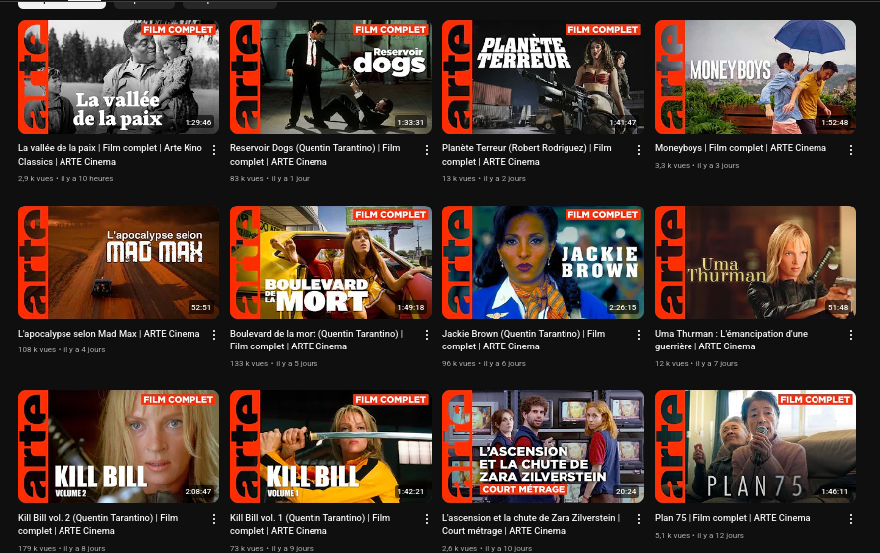This screenshot has height=553, width=880.
Task: Open title link L'ascension et la chute de Zara Zilverstein
Action: coord(531,524)
